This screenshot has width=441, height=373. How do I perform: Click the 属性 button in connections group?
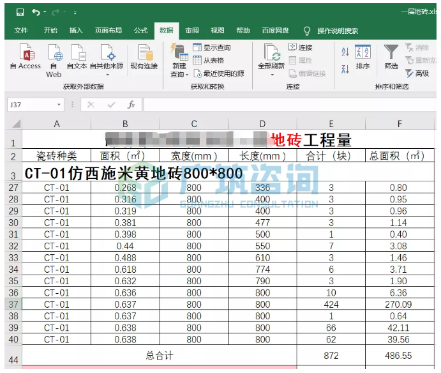click(301, 60)
